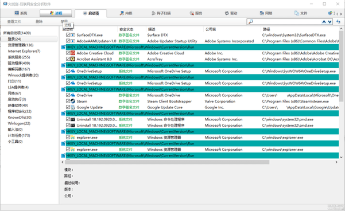Viewport: 345px width, 211px height.
Task: Click the "Valve Corporation" company cell
Action: point(220,101)
